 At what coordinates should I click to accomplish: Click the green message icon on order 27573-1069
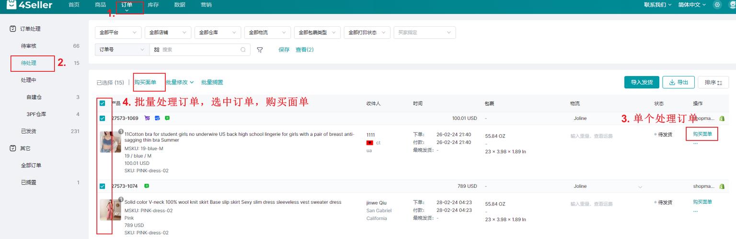[167, 118]
